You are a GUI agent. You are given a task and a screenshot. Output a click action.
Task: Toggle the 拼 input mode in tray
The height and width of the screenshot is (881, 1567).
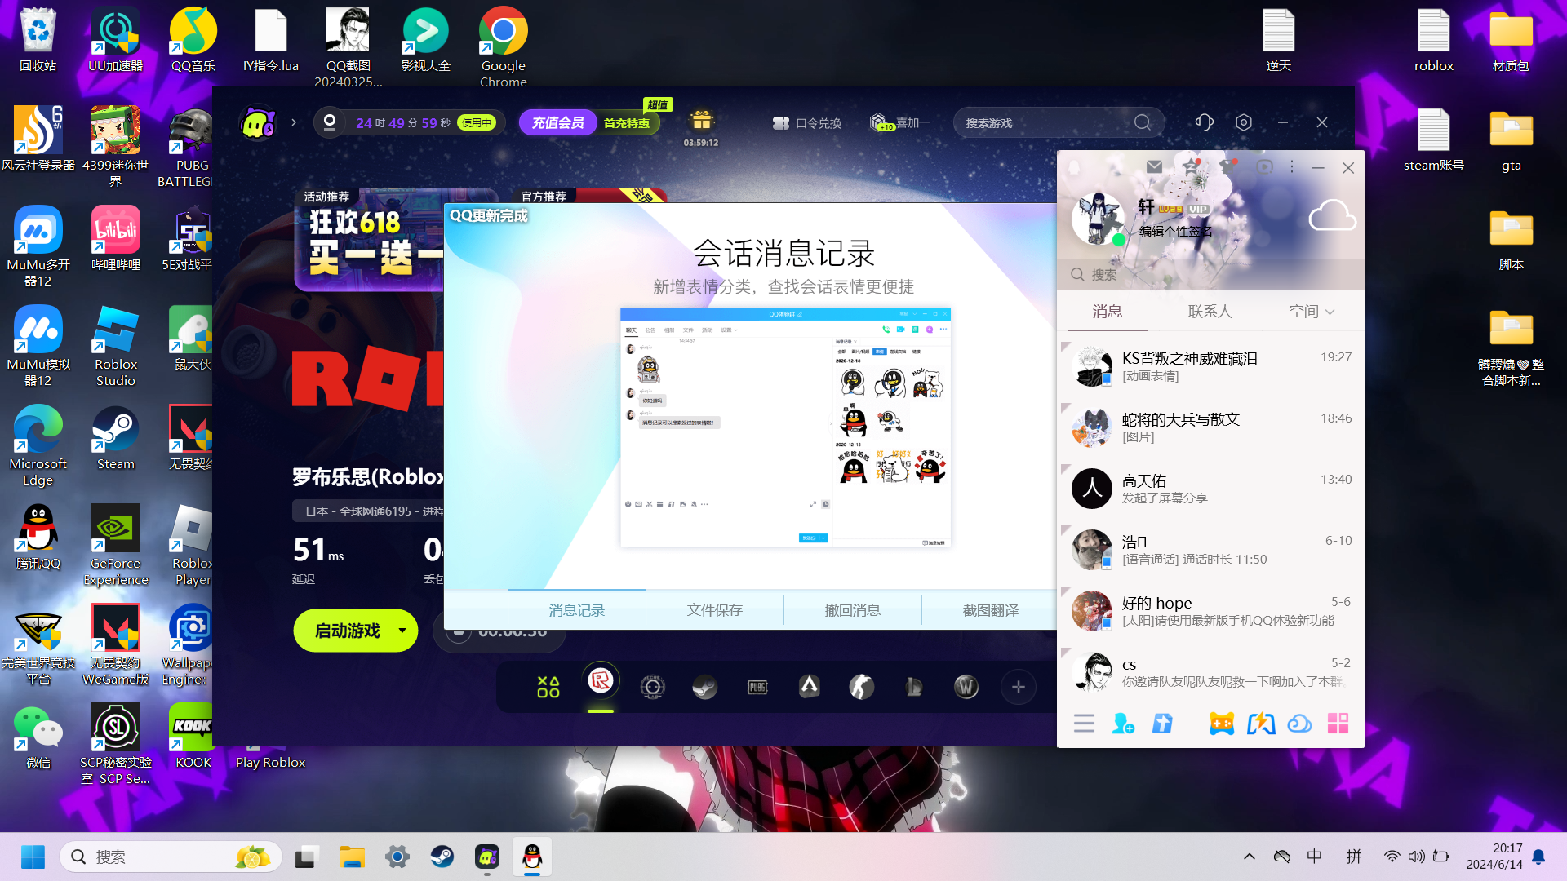[x=1354, y=857]
